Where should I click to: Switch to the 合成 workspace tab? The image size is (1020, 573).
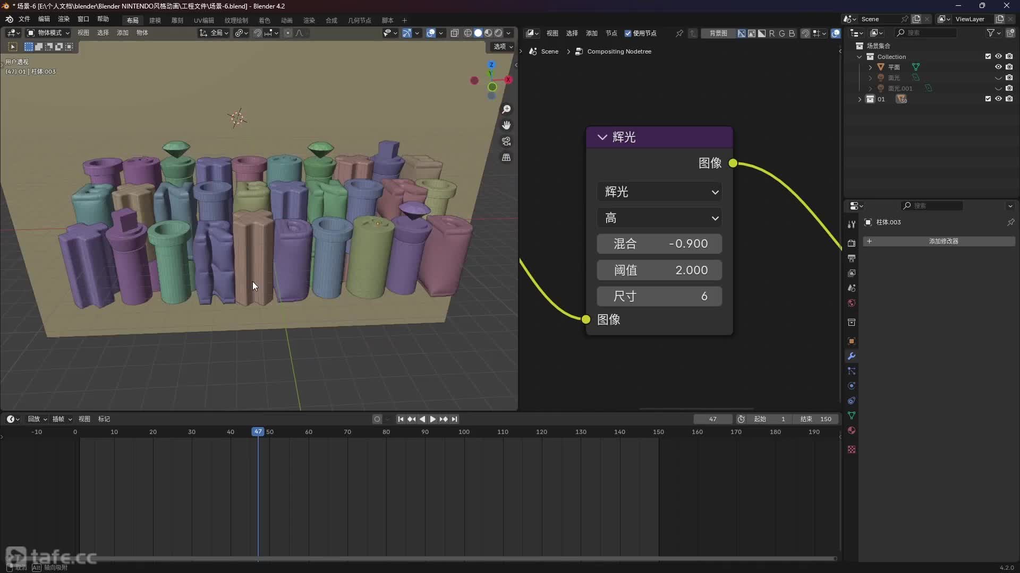pos(331,20)
